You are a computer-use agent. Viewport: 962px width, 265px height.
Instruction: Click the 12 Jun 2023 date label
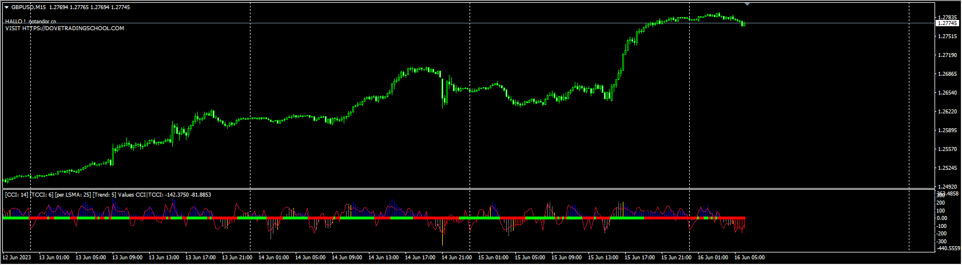pos(17,258)
